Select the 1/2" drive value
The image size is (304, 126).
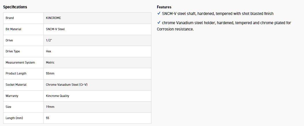click(x=49, y=40)
